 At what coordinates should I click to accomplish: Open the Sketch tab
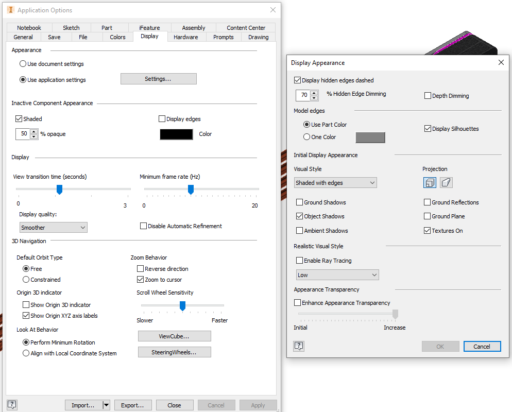(71, 28)
